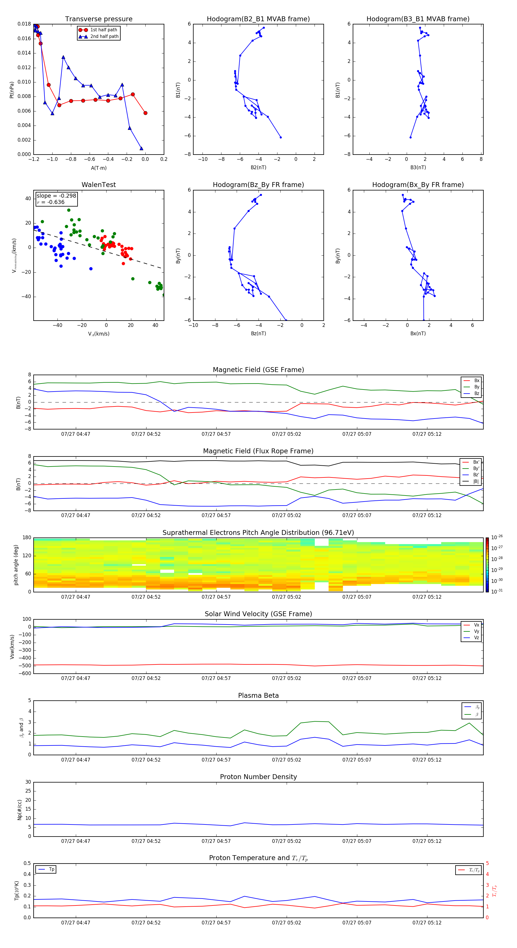The width and height of the screenshot is (517, 948).
Task: Click the black |B| line in Flux Rope panel
Action: [258, 461]
